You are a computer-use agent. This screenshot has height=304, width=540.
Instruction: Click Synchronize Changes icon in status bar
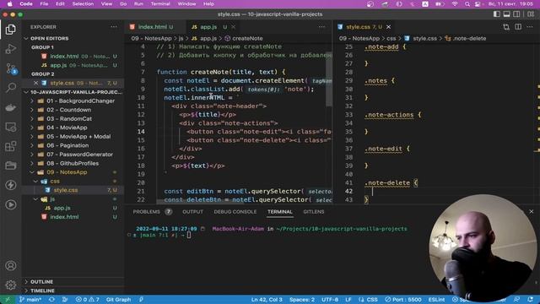[x=51, y=300]
